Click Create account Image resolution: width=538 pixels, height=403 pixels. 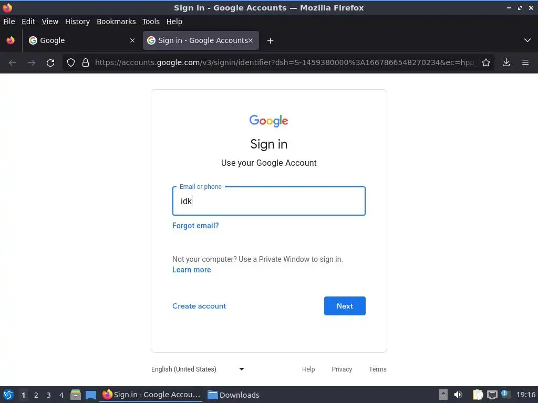tap(199, 306)
